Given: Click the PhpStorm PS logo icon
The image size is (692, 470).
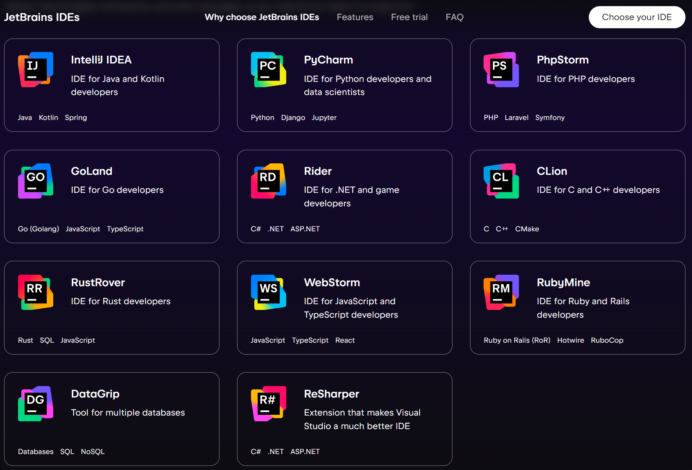Looking at the screenshot, I should (x=501, y=70).
